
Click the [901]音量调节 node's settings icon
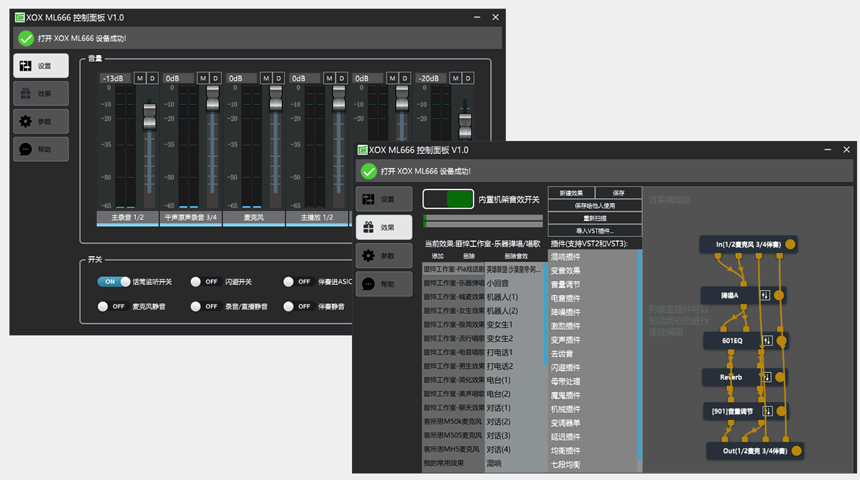[767, 411]
